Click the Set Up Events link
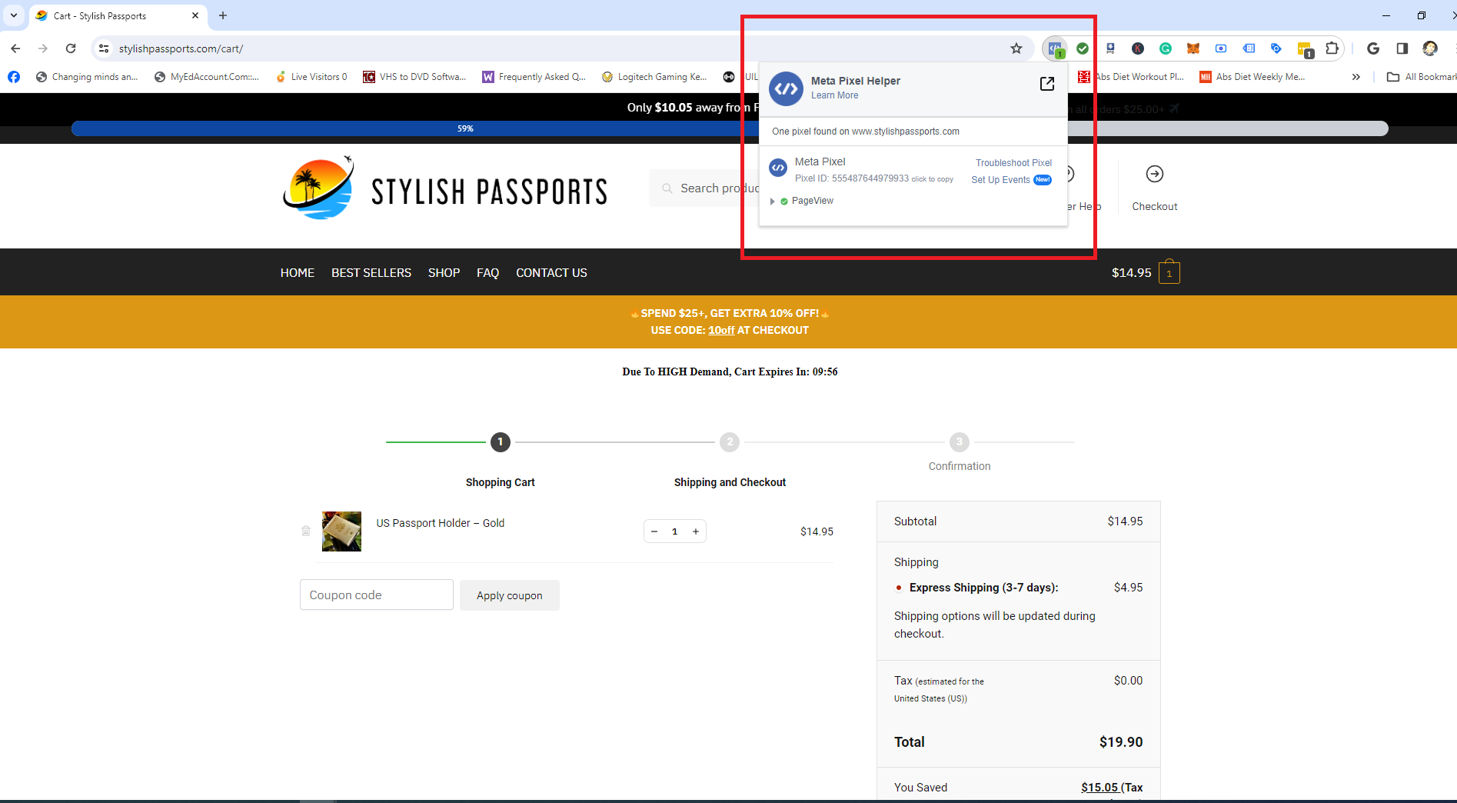The width and height of the screenshot is (1457, 803). coord(1000,180)
